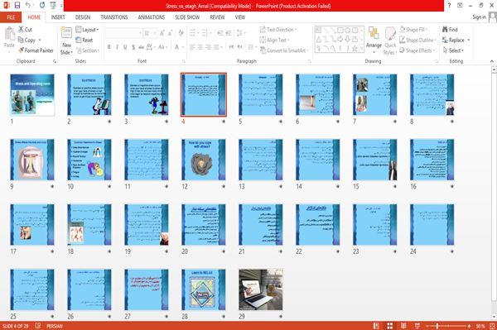Toggle Justify paragraph alignment
The image size is (497, 330).
click(216, 47)
